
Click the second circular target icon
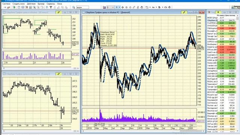130,7
